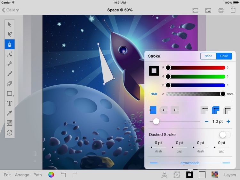Tap the document title Space @ 59%

(x=120, y=10)
